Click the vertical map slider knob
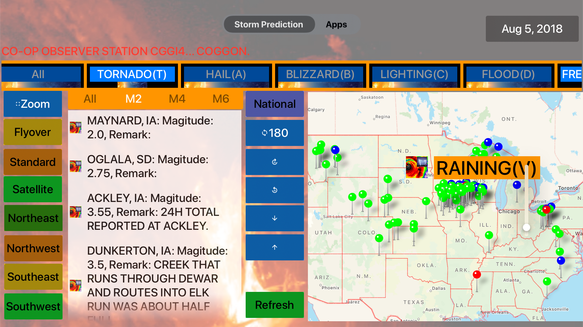This screenshot has width=583, height=327. [527, 227]
